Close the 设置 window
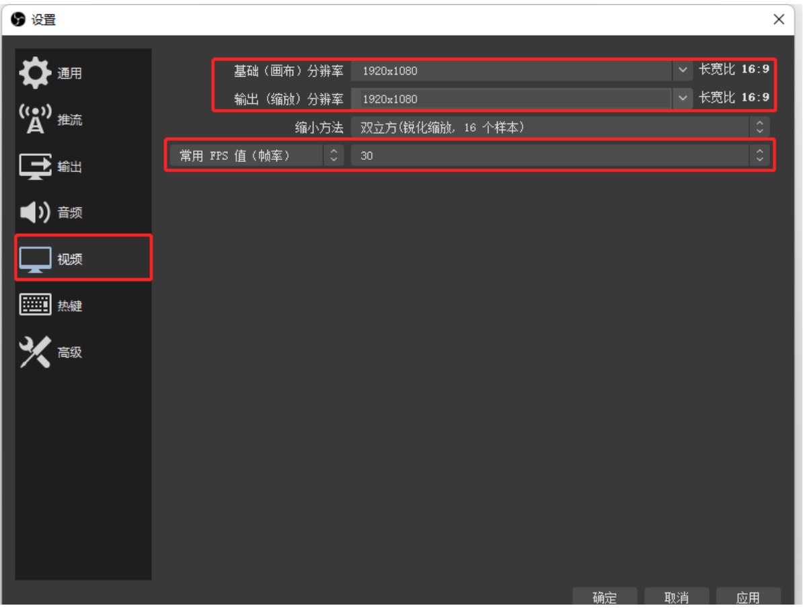The width and height of the screenshot is (803, 614). 778,19
